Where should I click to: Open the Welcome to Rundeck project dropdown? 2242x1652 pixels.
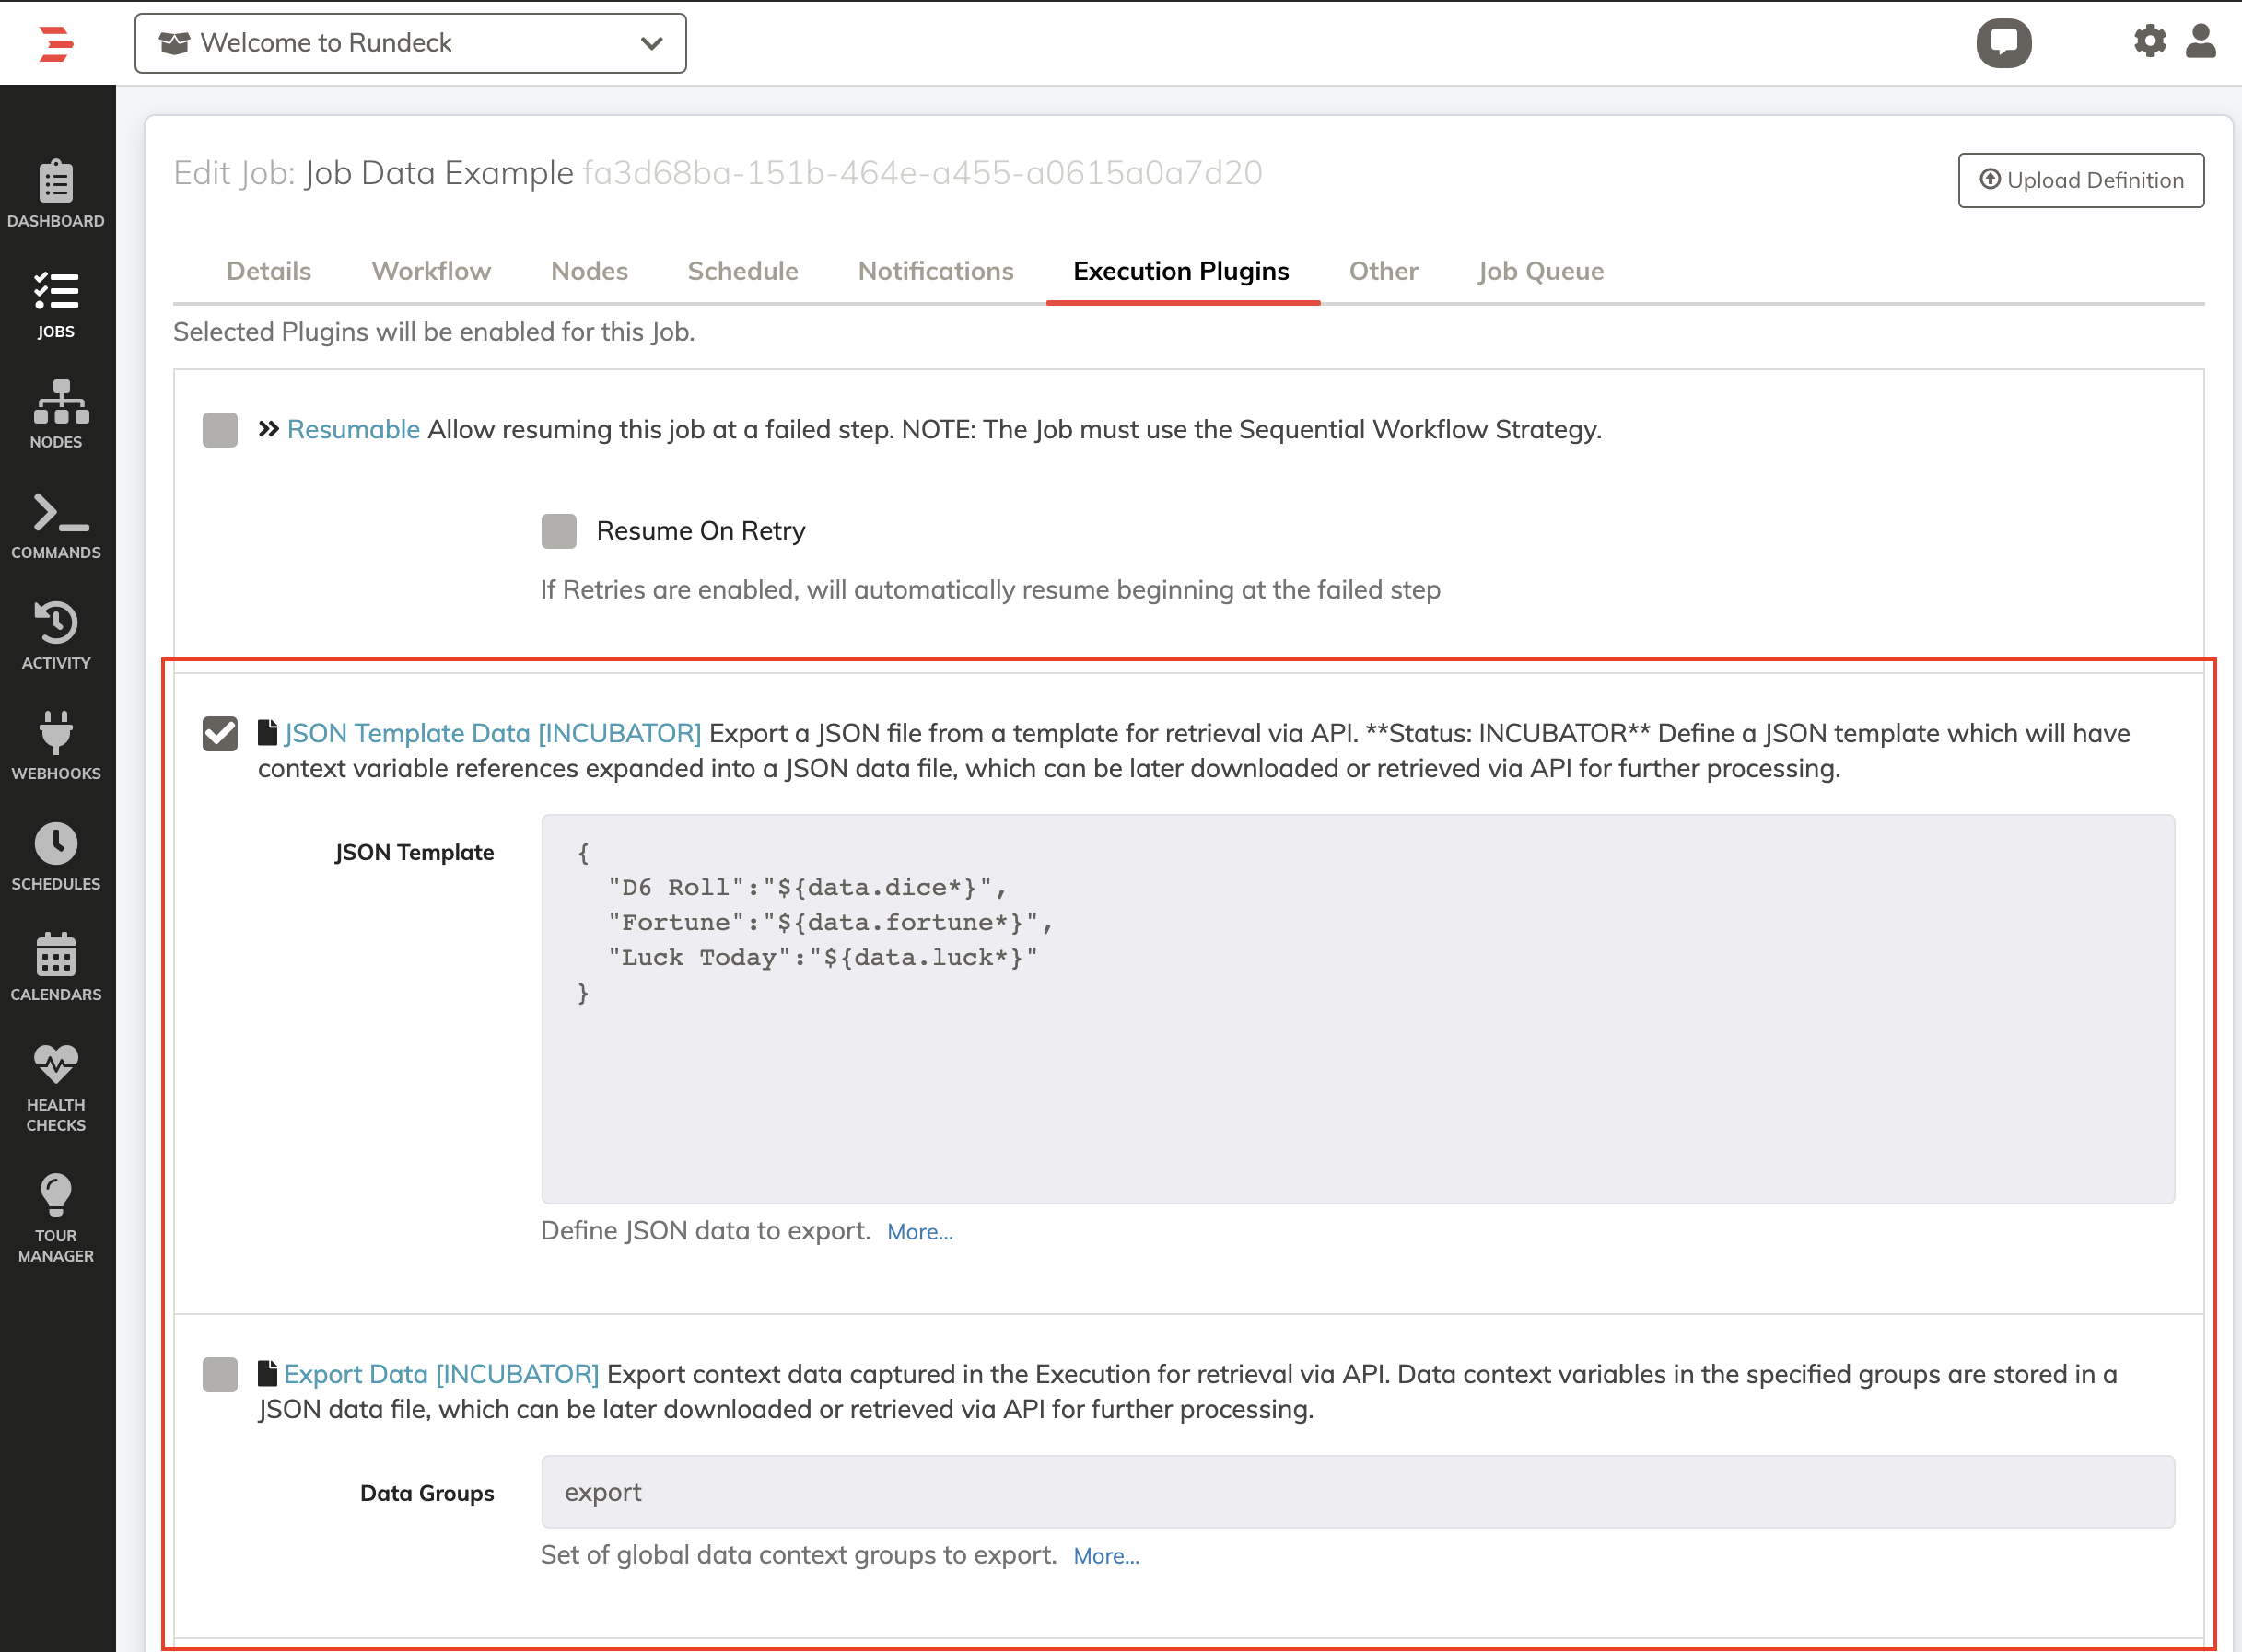pyautogui.click(x=411, y=43)
